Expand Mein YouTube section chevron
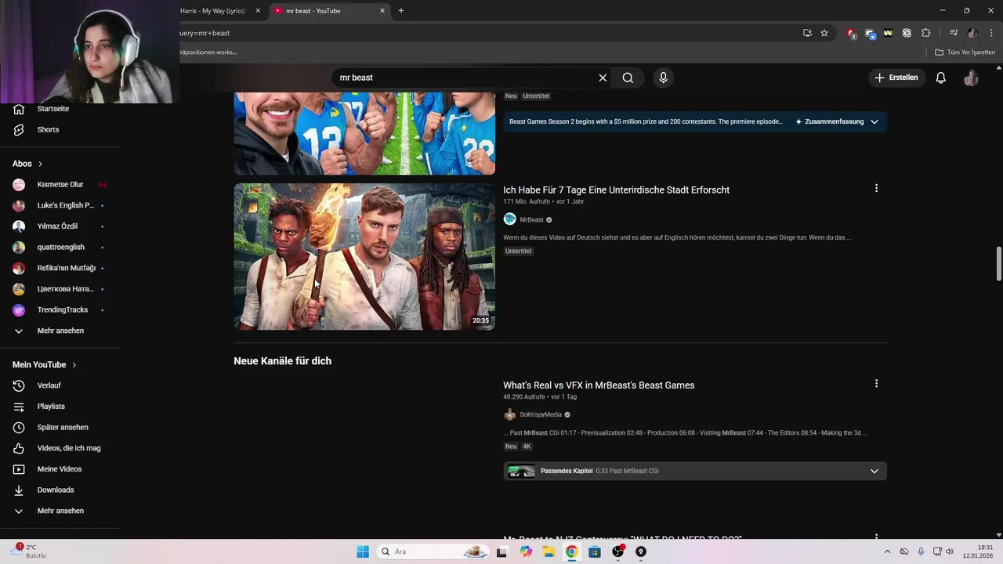Image resolution: width=1003 pixels, height=564 pixels. pos(74,365)
